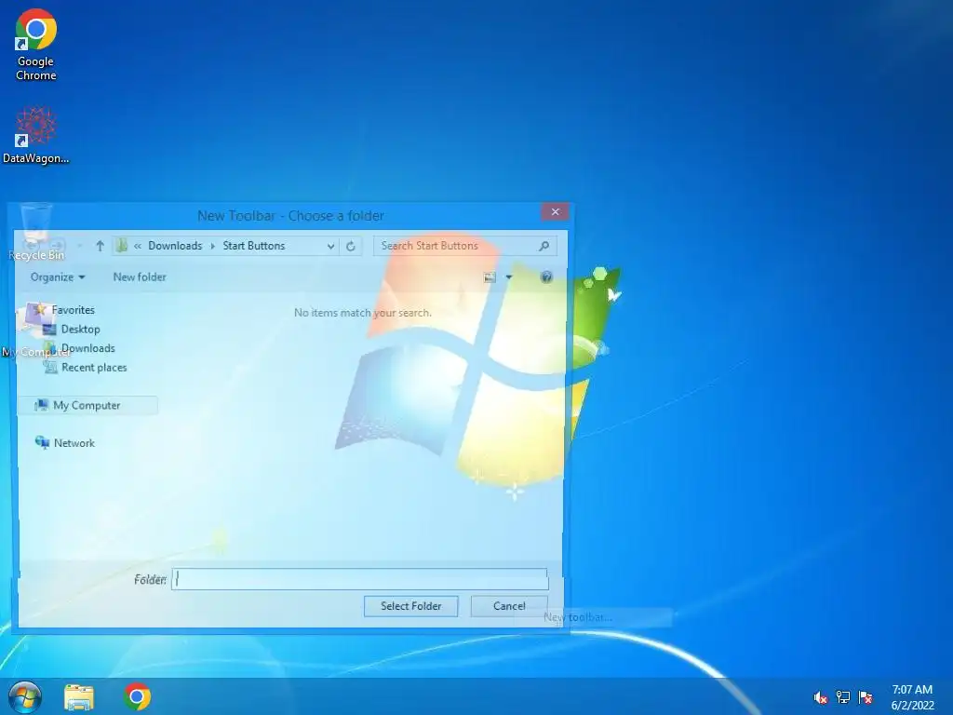Screen dimensions: 953x715
Task: Click the muted volume tray icon
Action: tap(821, 697)
